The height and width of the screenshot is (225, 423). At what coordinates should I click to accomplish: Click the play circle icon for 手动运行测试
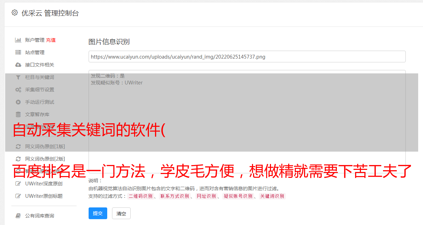(18, 102)
